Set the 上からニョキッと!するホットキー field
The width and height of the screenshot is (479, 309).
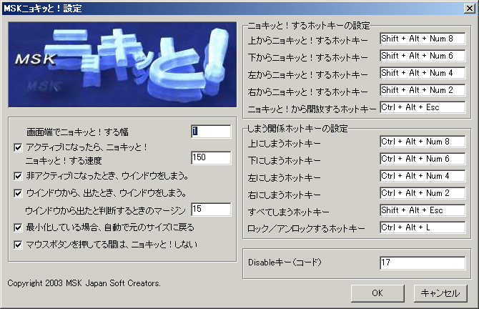coord(423,39)
